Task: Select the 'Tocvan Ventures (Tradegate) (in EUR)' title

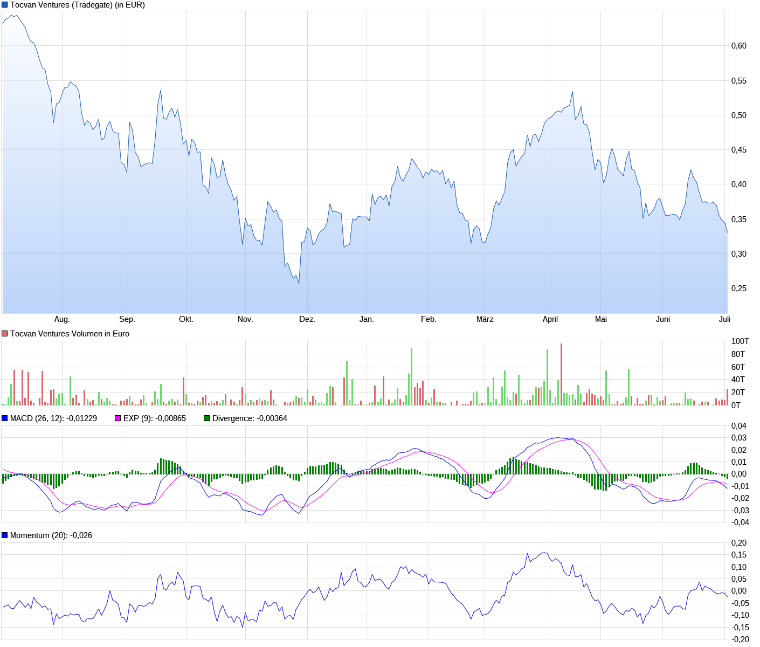Action: click(x=78, y=5)
